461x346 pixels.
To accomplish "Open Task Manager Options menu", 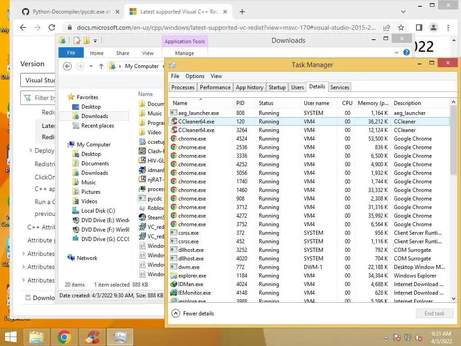I will pos(195,76).
